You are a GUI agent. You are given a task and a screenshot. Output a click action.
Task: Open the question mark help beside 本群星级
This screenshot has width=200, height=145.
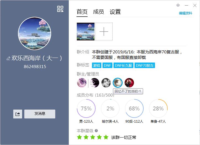click(x=96, y=131)
